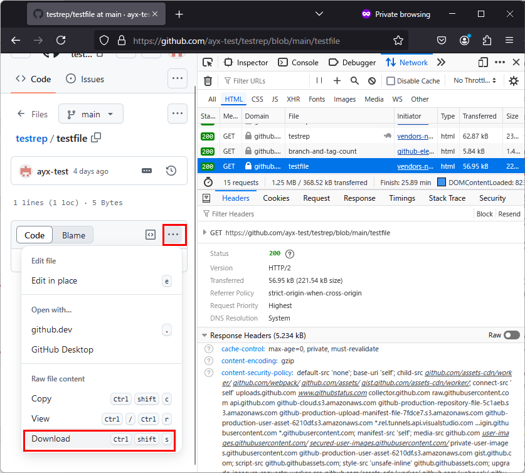
Task: Open the file actions ellipsis menu
Action: tap(173, 235)
